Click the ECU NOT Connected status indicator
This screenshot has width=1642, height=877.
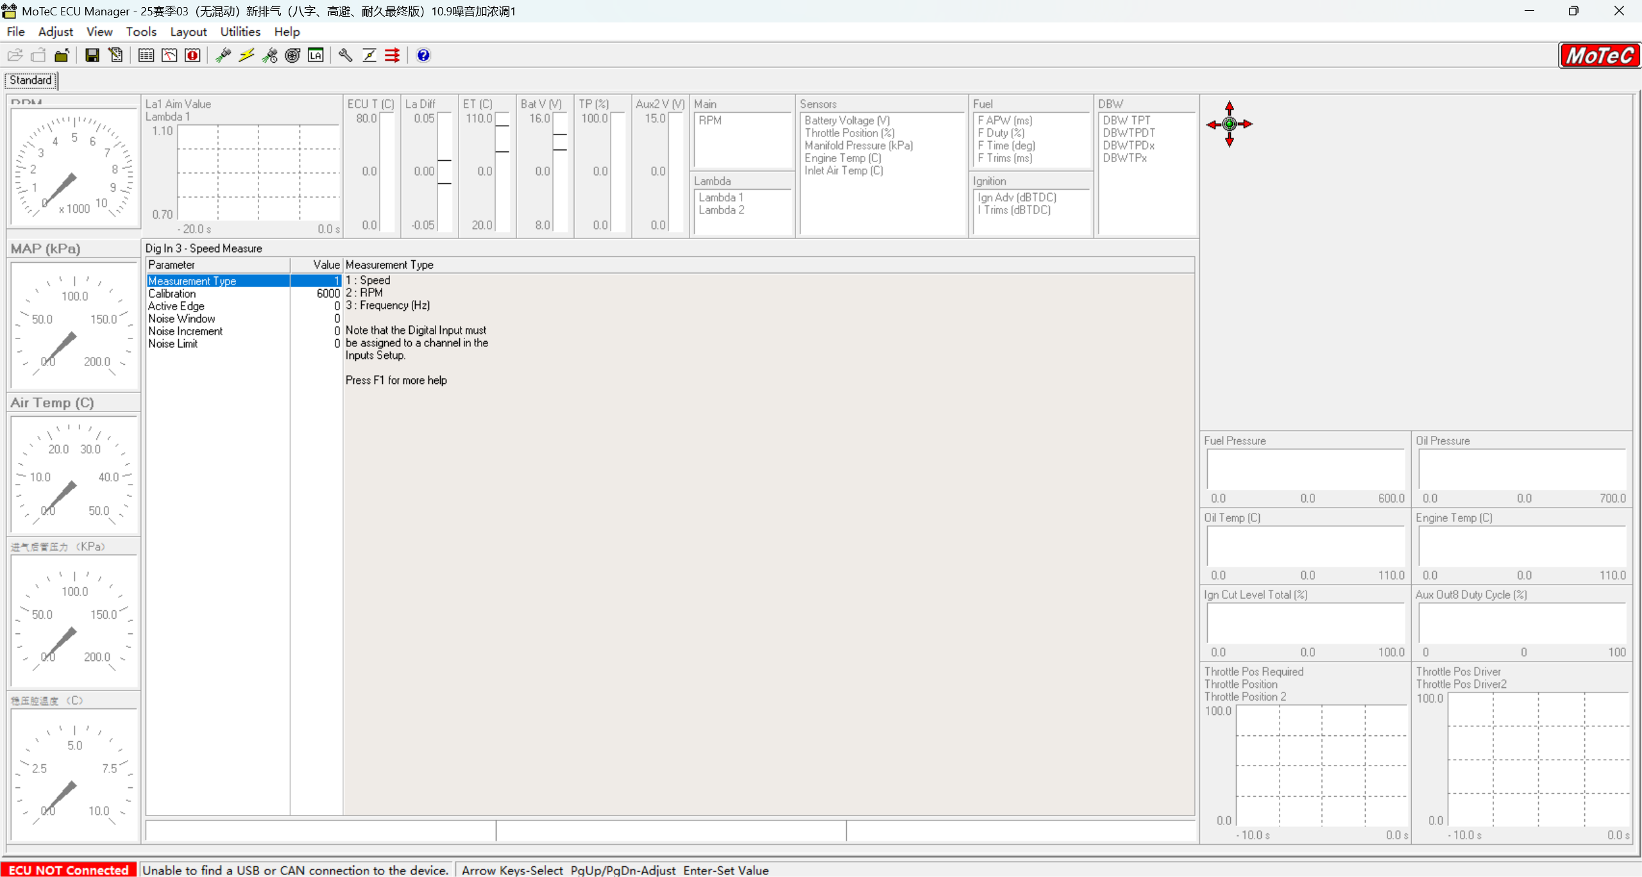69,869
